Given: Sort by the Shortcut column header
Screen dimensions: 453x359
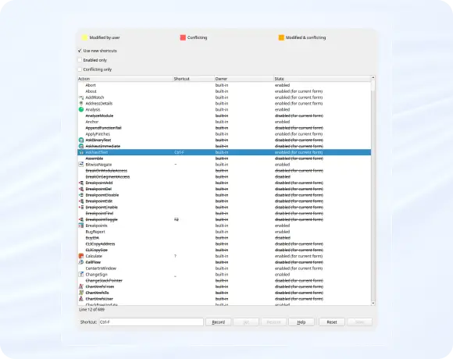Looking at the screenshot, I should (x=194, y=79).
